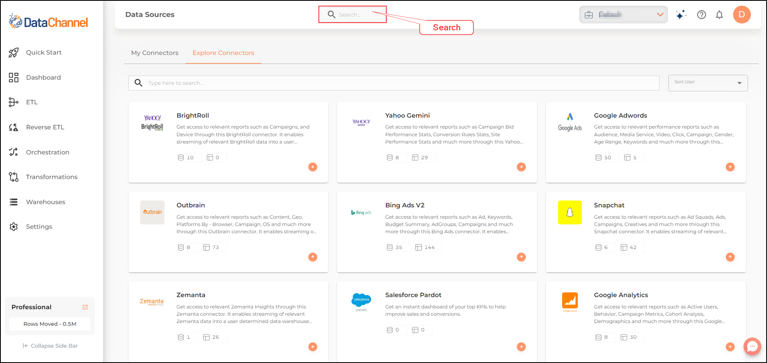Viewport: 767px width, 363px height.
Task: Open the Sort User dropdown
Action: 708,83
